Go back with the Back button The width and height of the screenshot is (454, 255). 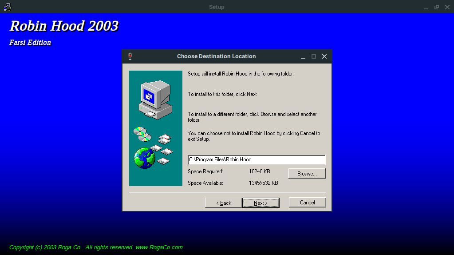click(223, 203)
